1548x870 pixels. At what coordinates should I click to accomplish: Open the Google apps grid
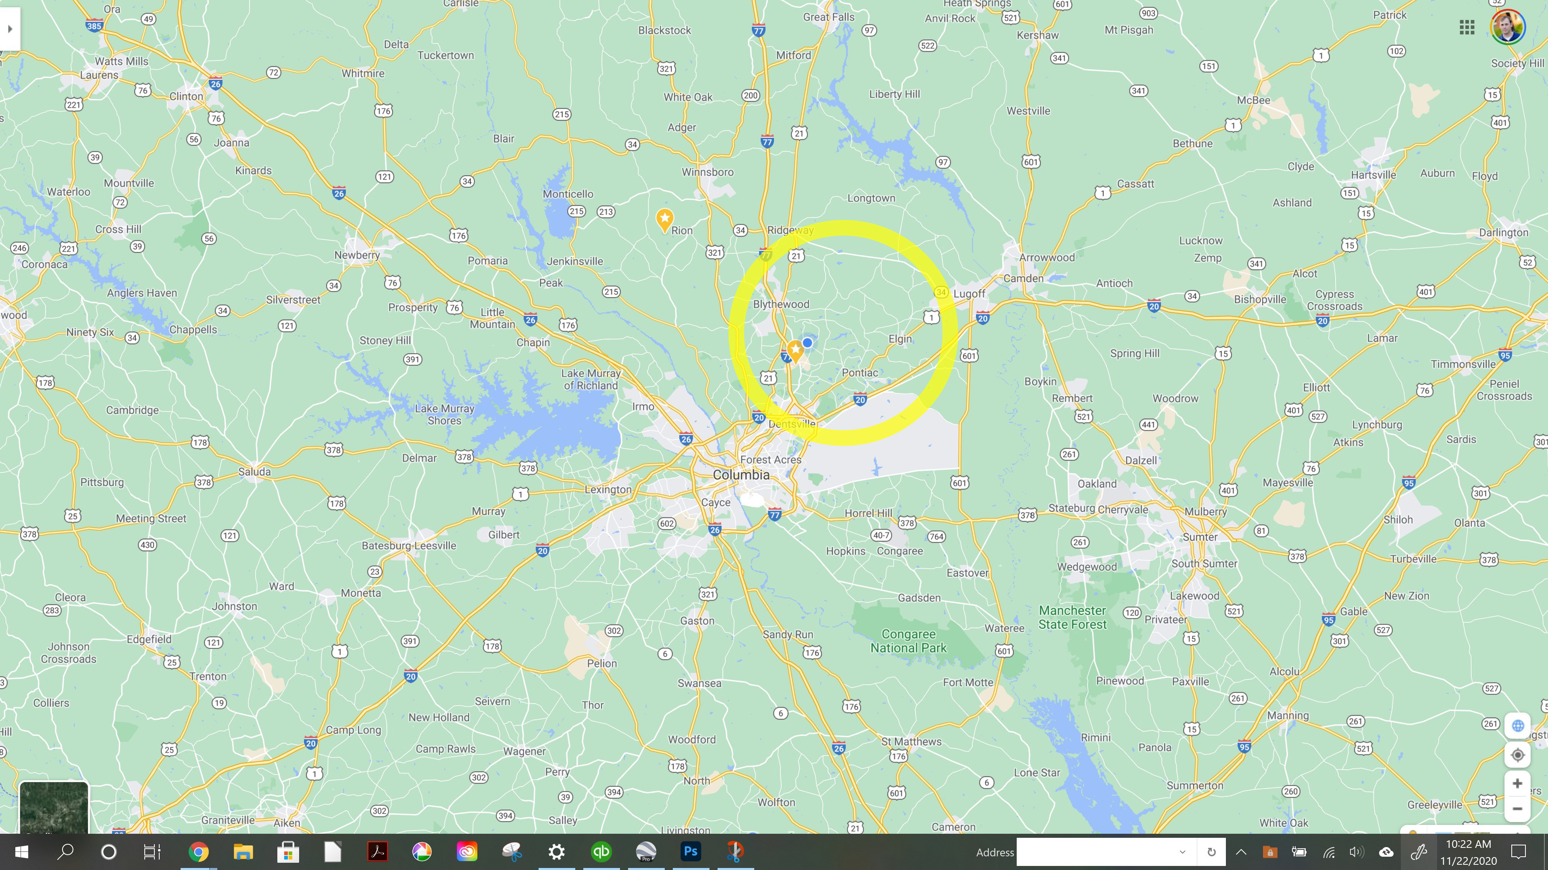click(x=1467, y=28)
